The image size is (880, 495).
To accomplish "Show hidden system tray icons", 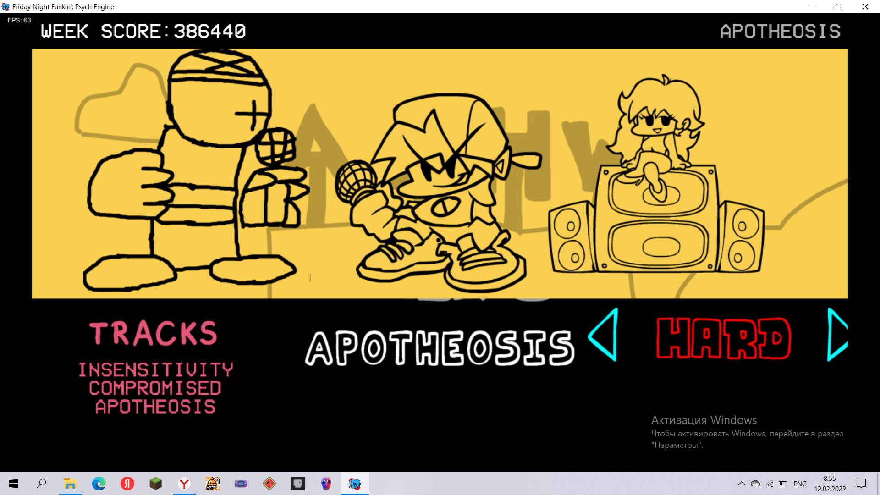I will [x=741, y=484].
